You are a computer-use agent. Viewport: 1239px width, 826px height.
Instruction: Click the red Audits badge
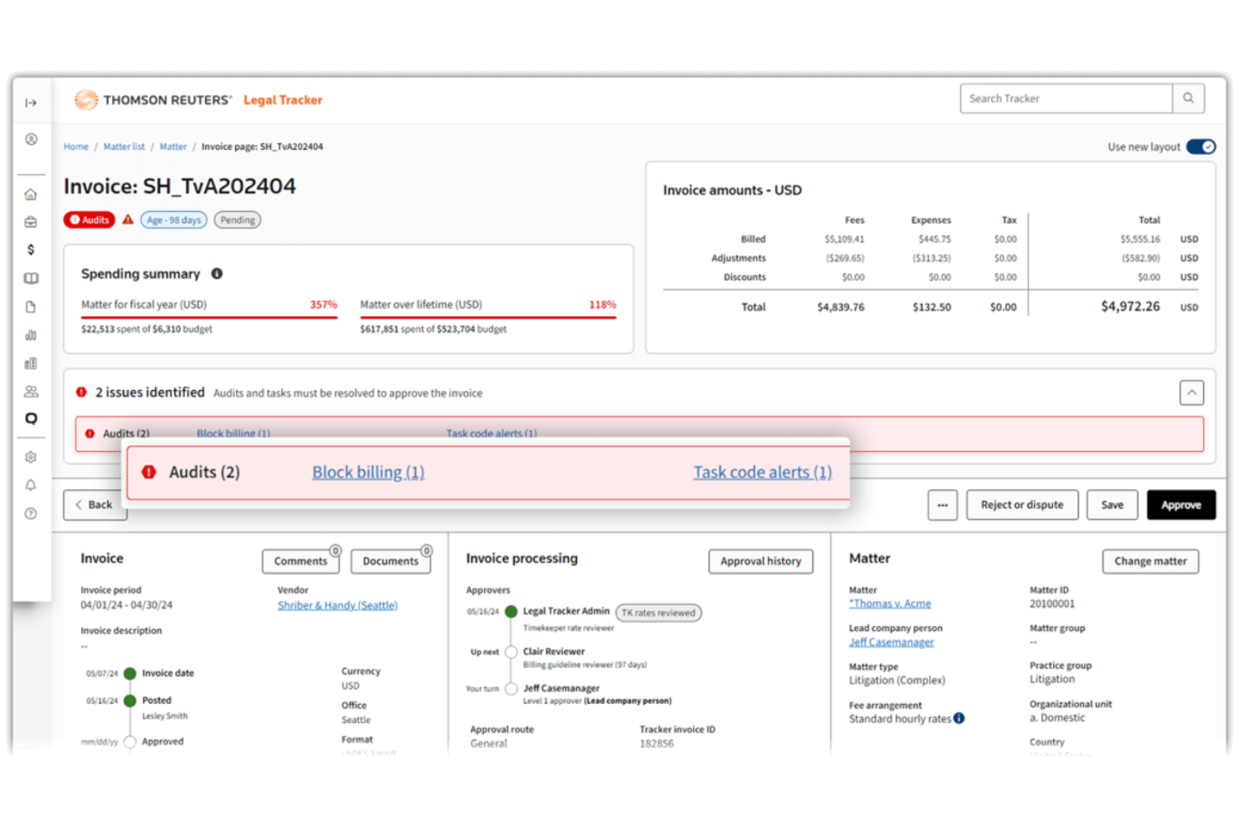tap(90, 220)
